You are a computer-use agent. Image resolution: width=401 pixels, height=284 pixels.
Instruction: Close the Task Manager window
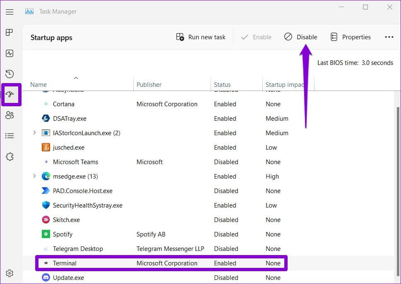389,7
